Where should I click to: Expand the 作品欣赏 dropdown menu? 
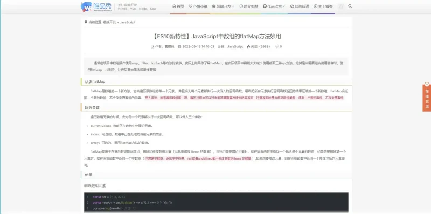click(274, 6)
